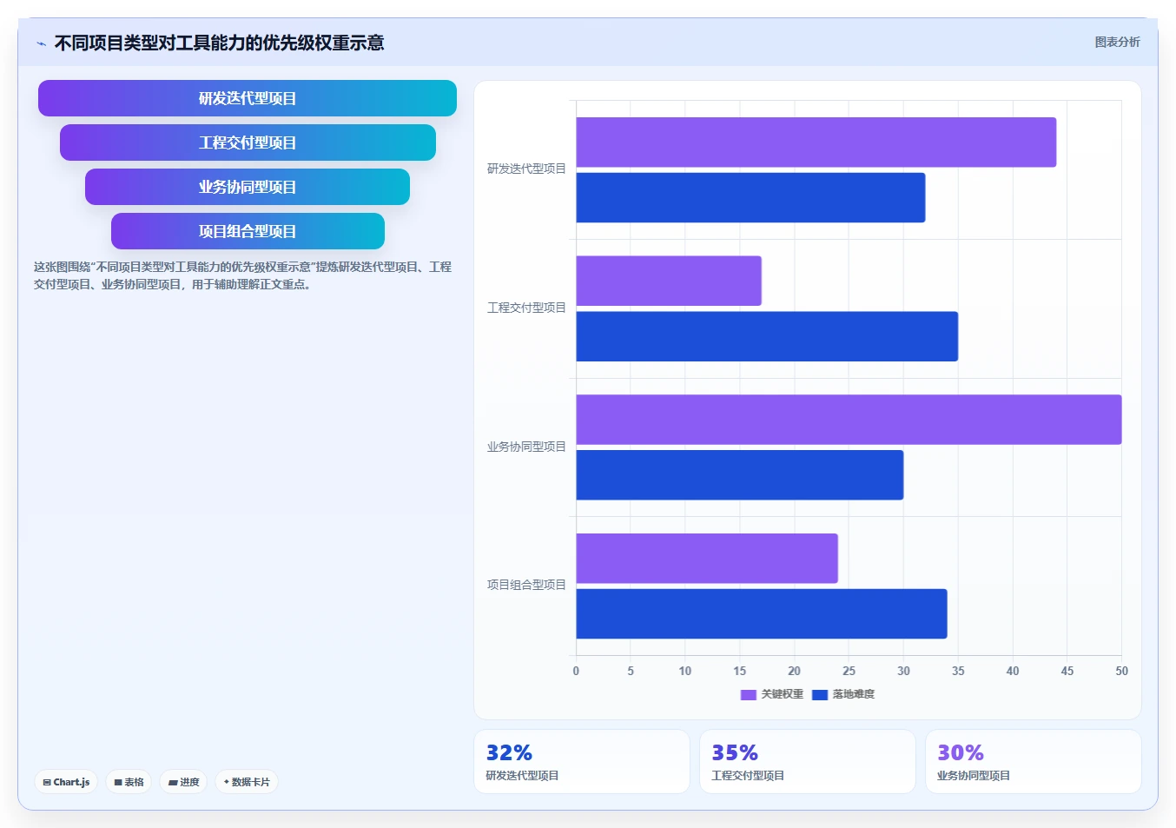Image resolution: width=1176 pixels, height=828 pixels.
Task: Click the description paragraph starting 这张图围绕
Action: coord(242,275)
